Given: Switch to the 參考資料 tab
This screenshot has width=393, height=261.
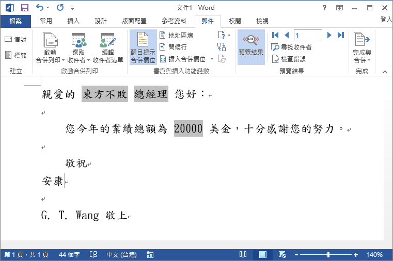Looking at the screenshot, I should tap(174, 21).
